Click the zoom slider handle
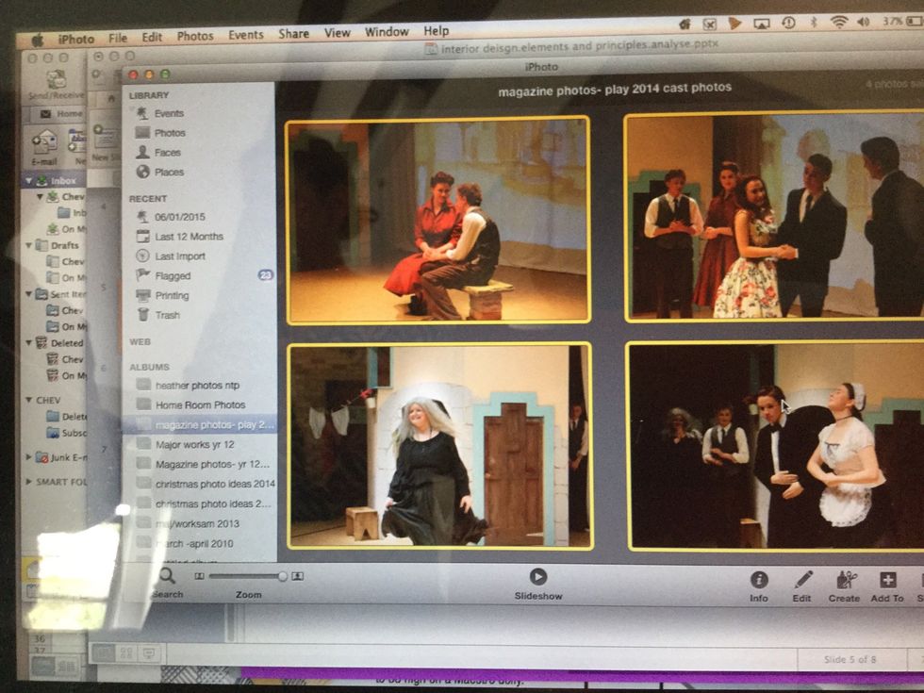 (x=282, y=576)
